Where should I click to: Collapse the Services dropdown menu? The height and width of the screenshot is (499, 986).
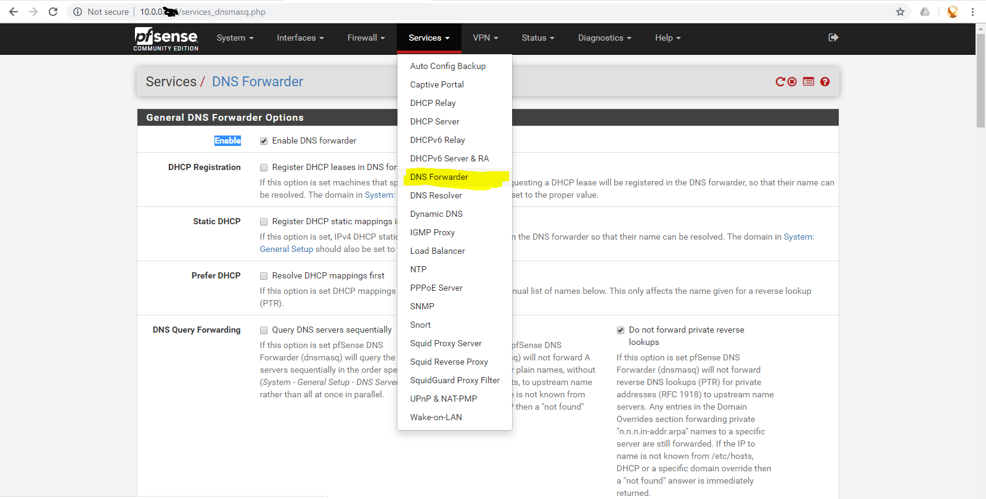(x=429, y=38)
